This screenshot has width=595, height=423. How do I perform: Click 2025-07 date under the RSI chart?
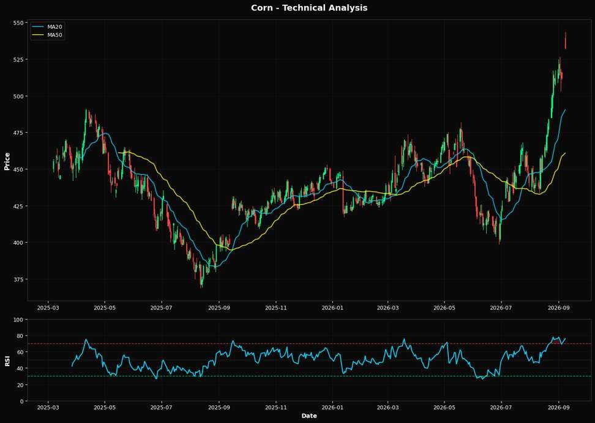[162, 408]
